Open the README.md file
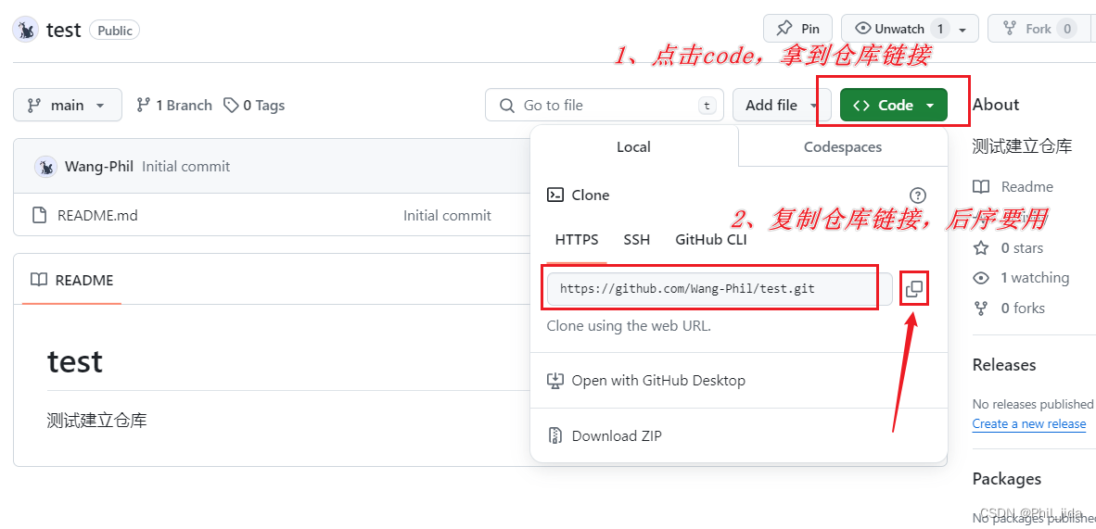1096x529 pixels. click(98, 215)
